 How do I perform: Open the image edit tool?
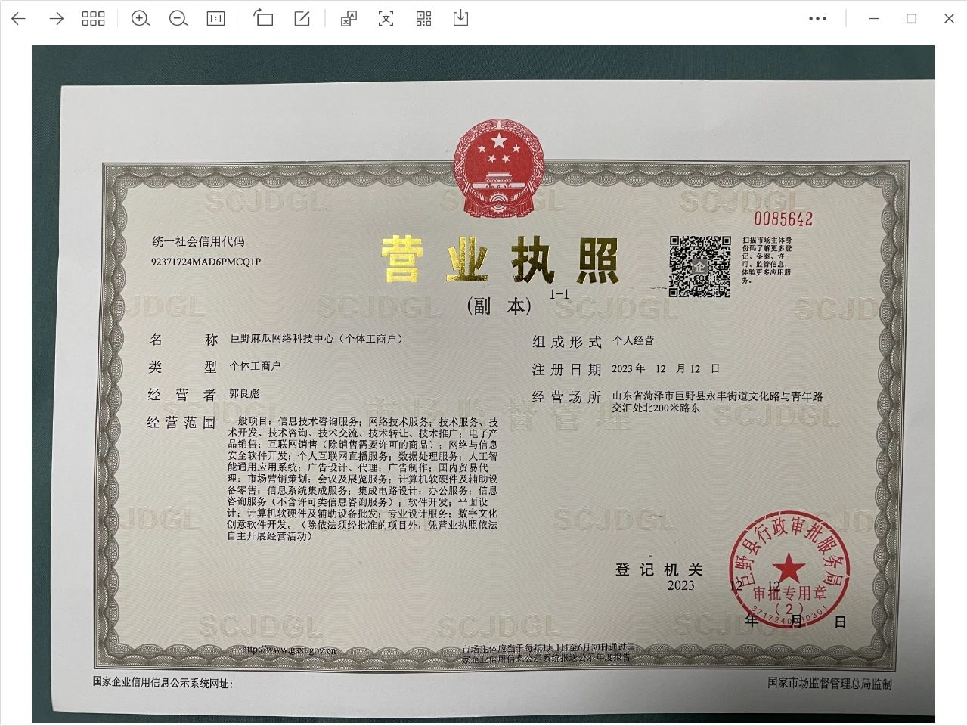pos(302,19)
